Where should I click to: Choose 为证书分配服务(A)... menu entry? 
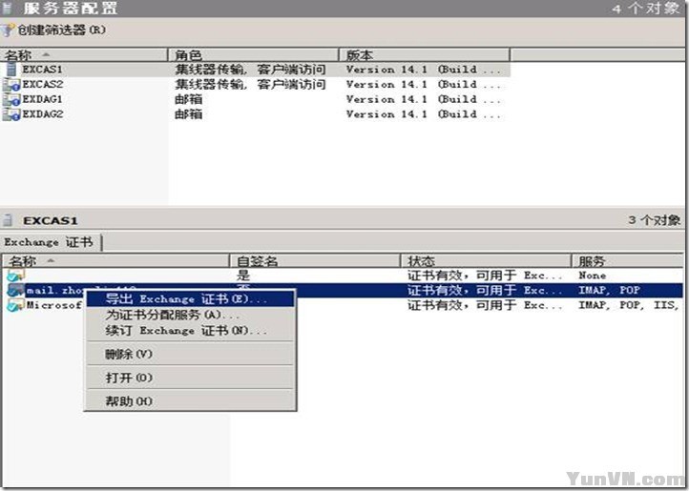190,315
